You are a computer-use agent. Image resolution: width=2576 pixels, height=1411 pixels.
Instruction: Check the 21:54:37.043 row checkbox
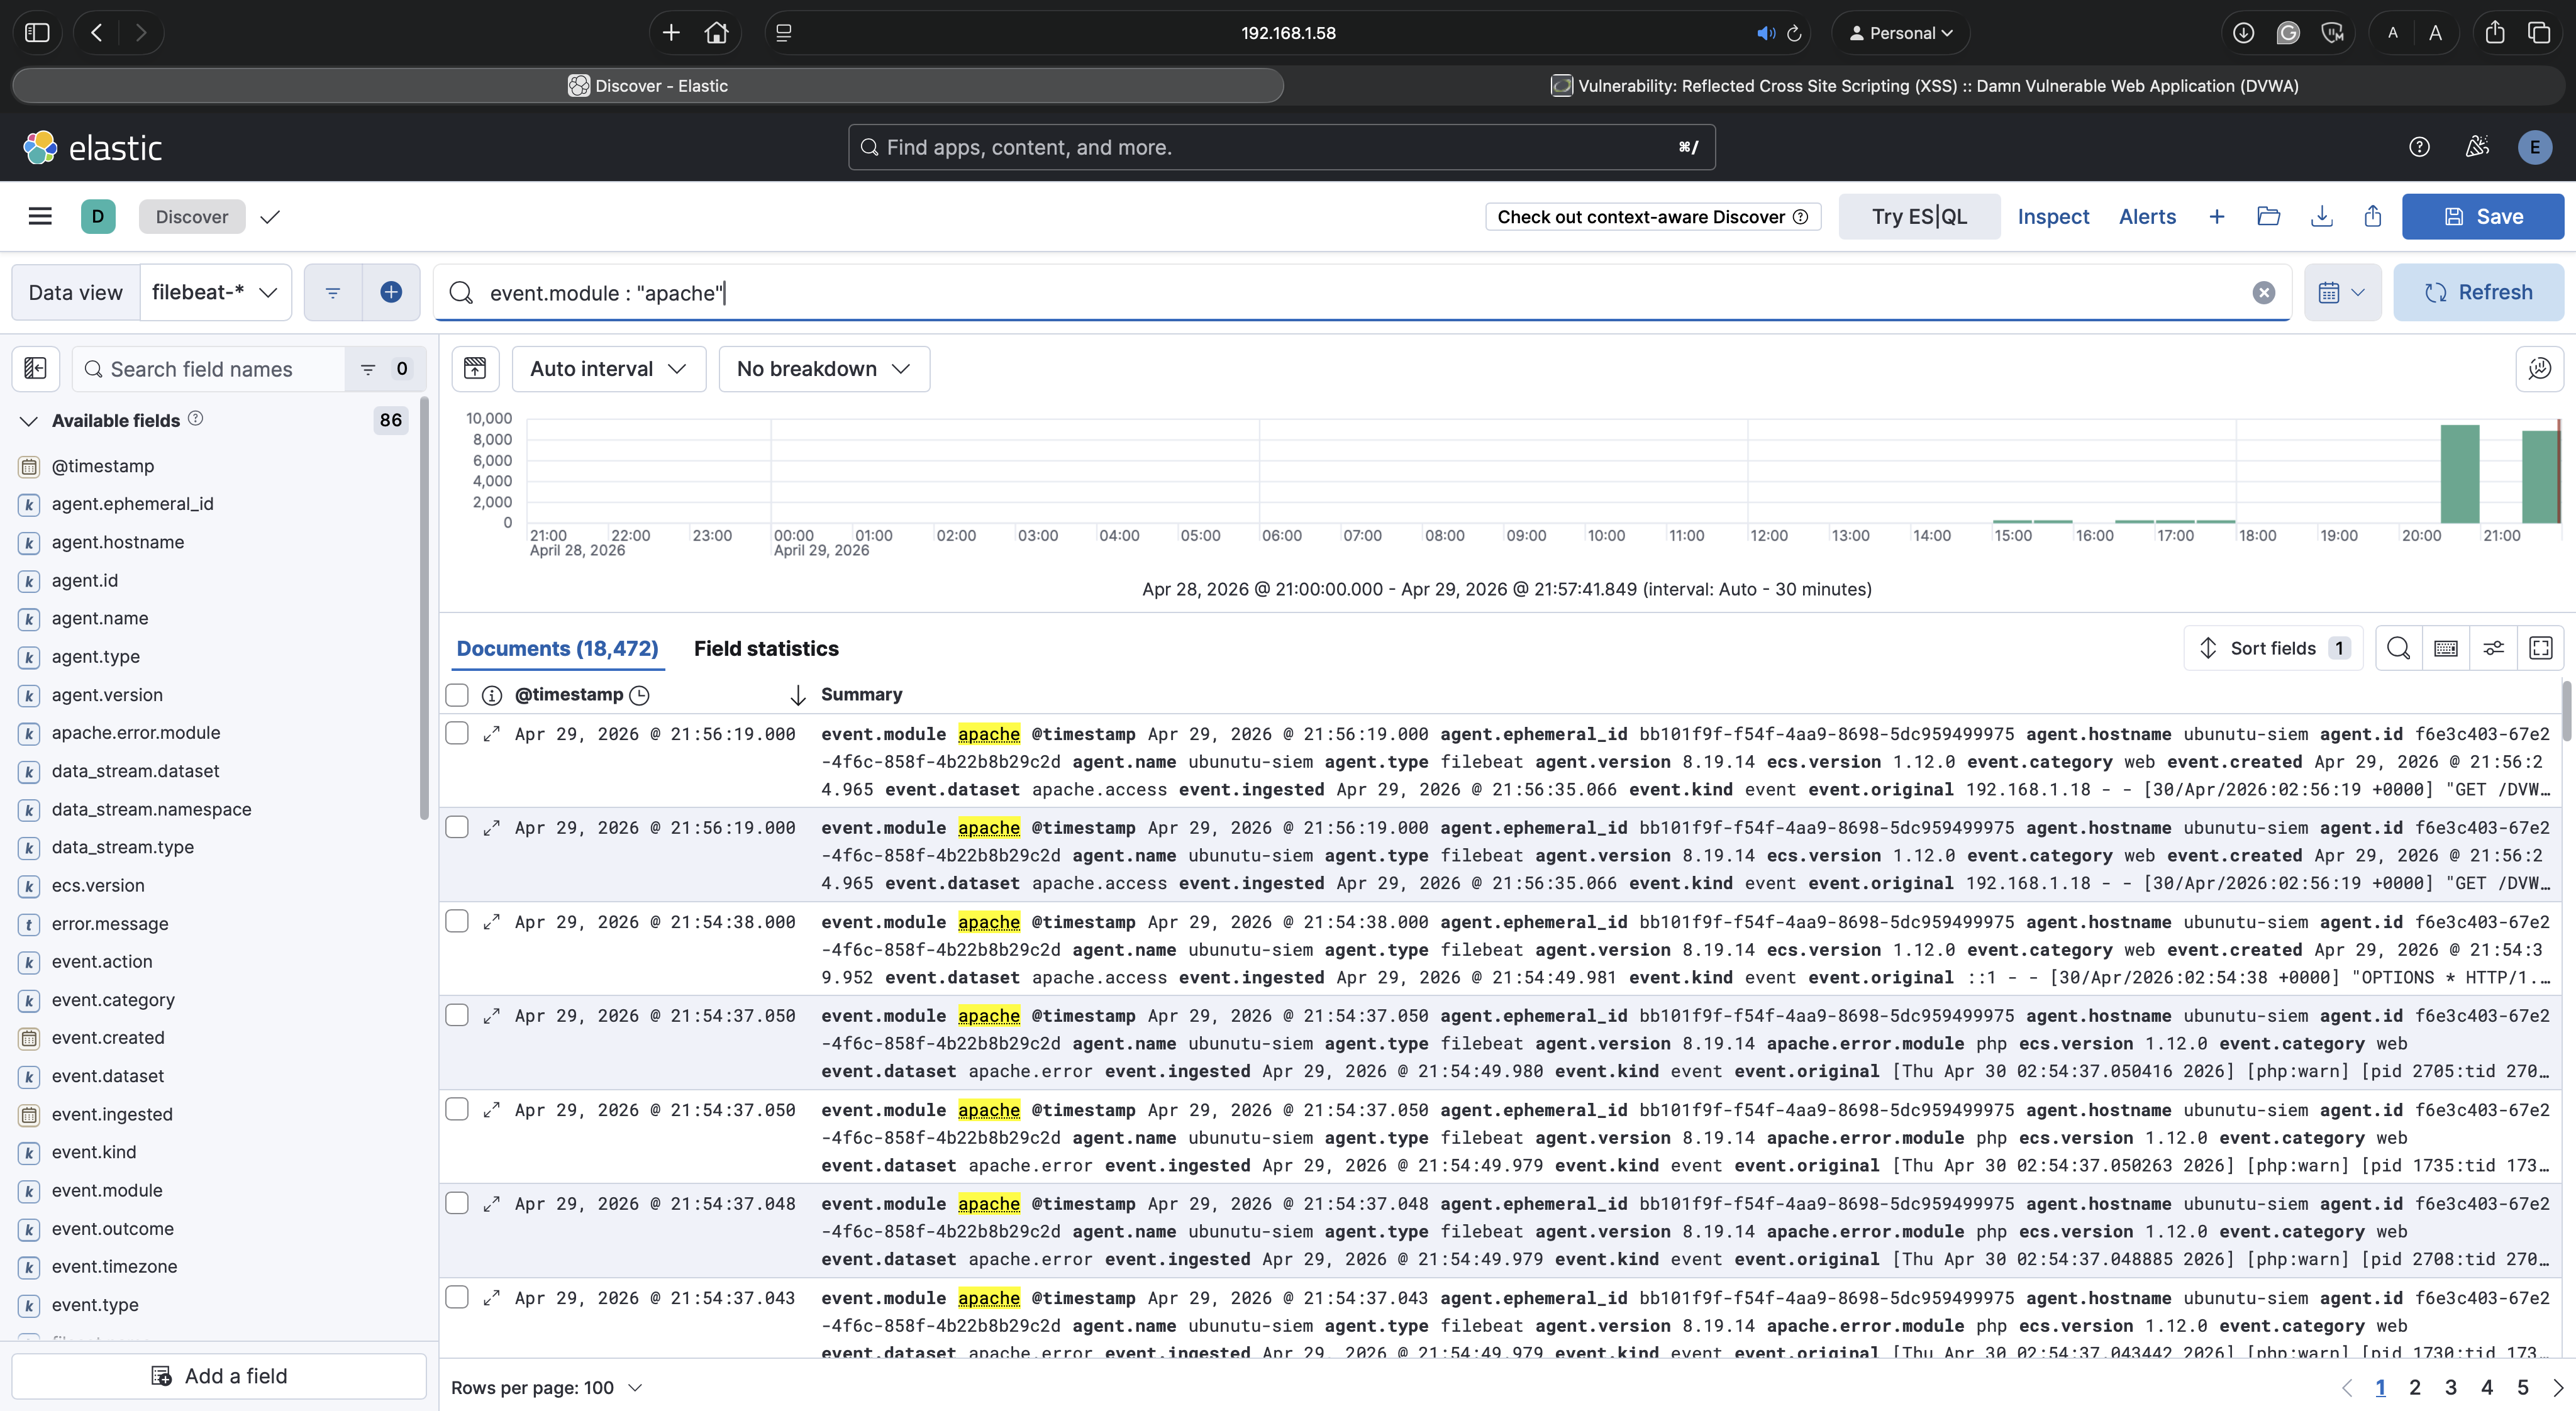pyautogui.click(x=457, y=1297)
